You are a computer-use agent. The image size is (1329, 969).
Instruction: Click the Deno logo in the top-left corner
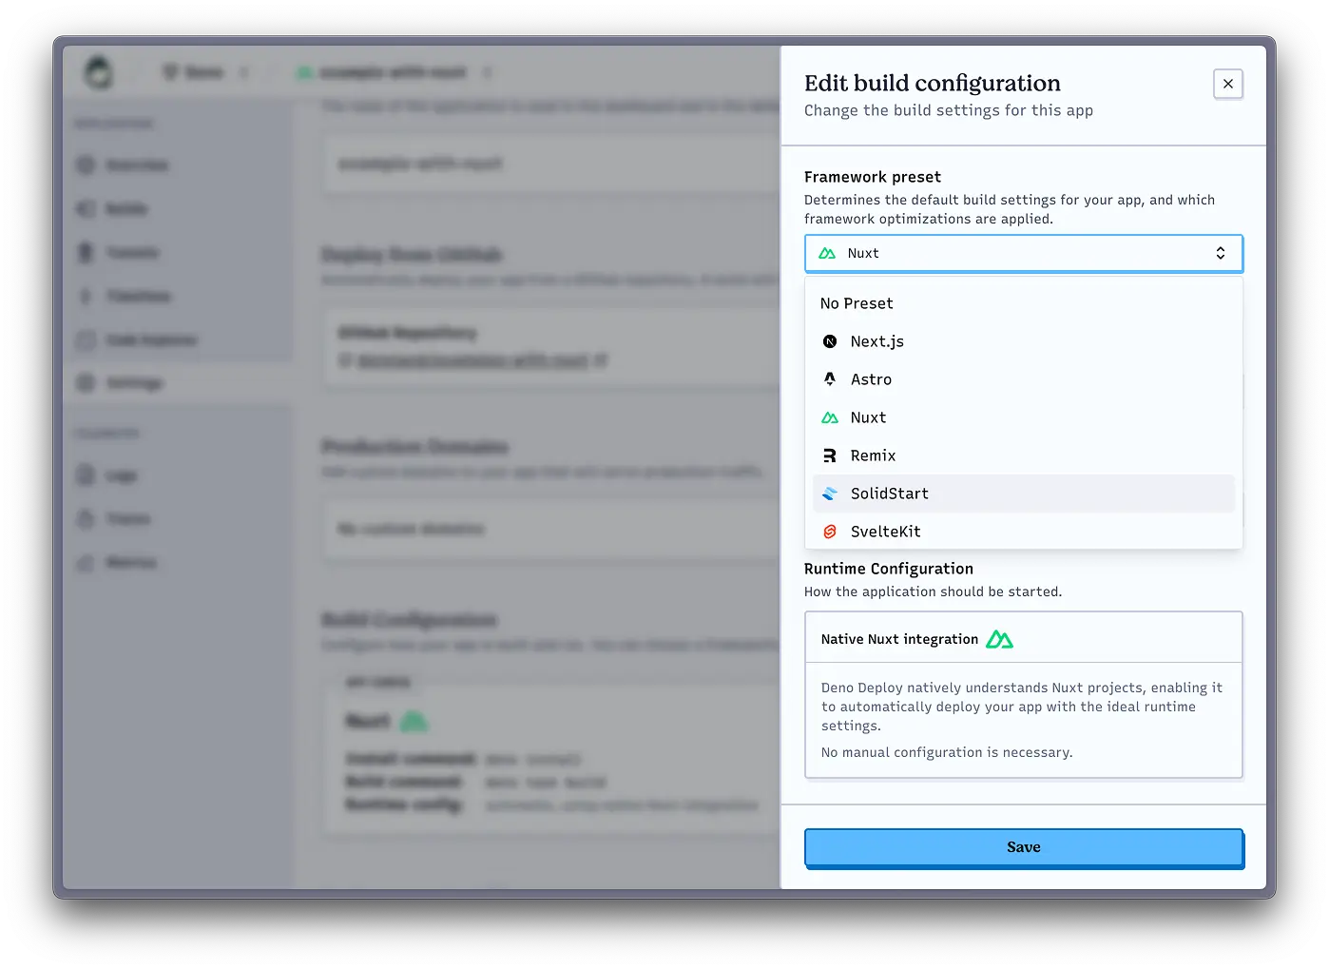[x=98, y=71]
